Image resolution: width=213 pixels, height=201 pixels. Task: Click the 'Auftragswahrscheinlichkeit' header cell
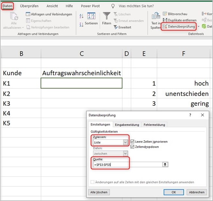[81, 73]
